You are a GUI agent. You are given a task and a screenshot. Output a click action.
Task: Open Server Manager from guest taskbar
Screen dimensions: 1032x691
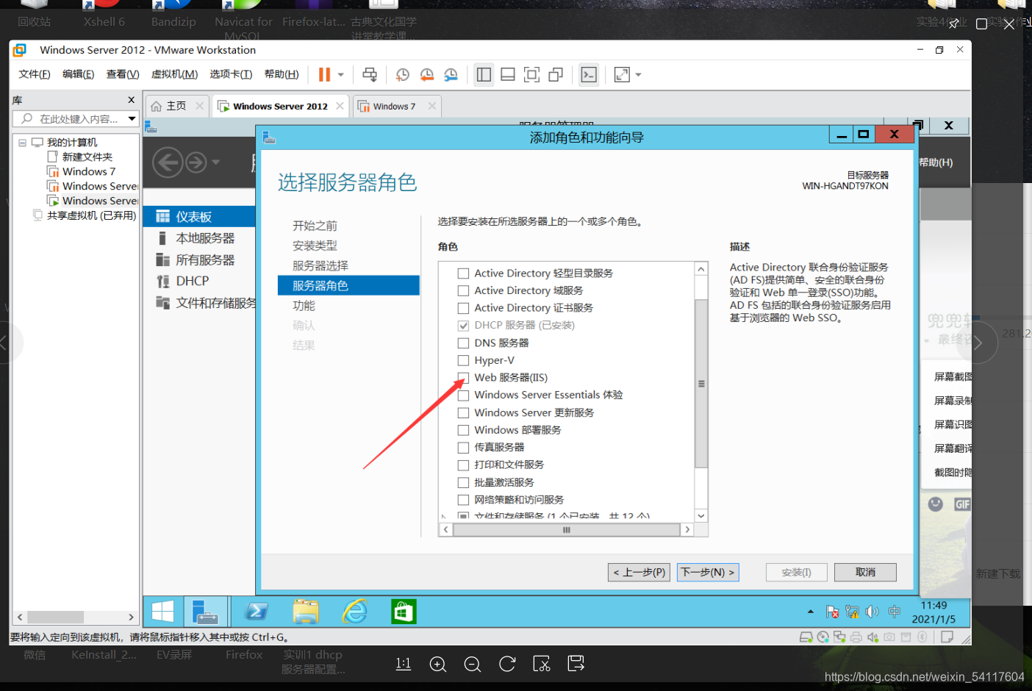(x=205, y=612)
